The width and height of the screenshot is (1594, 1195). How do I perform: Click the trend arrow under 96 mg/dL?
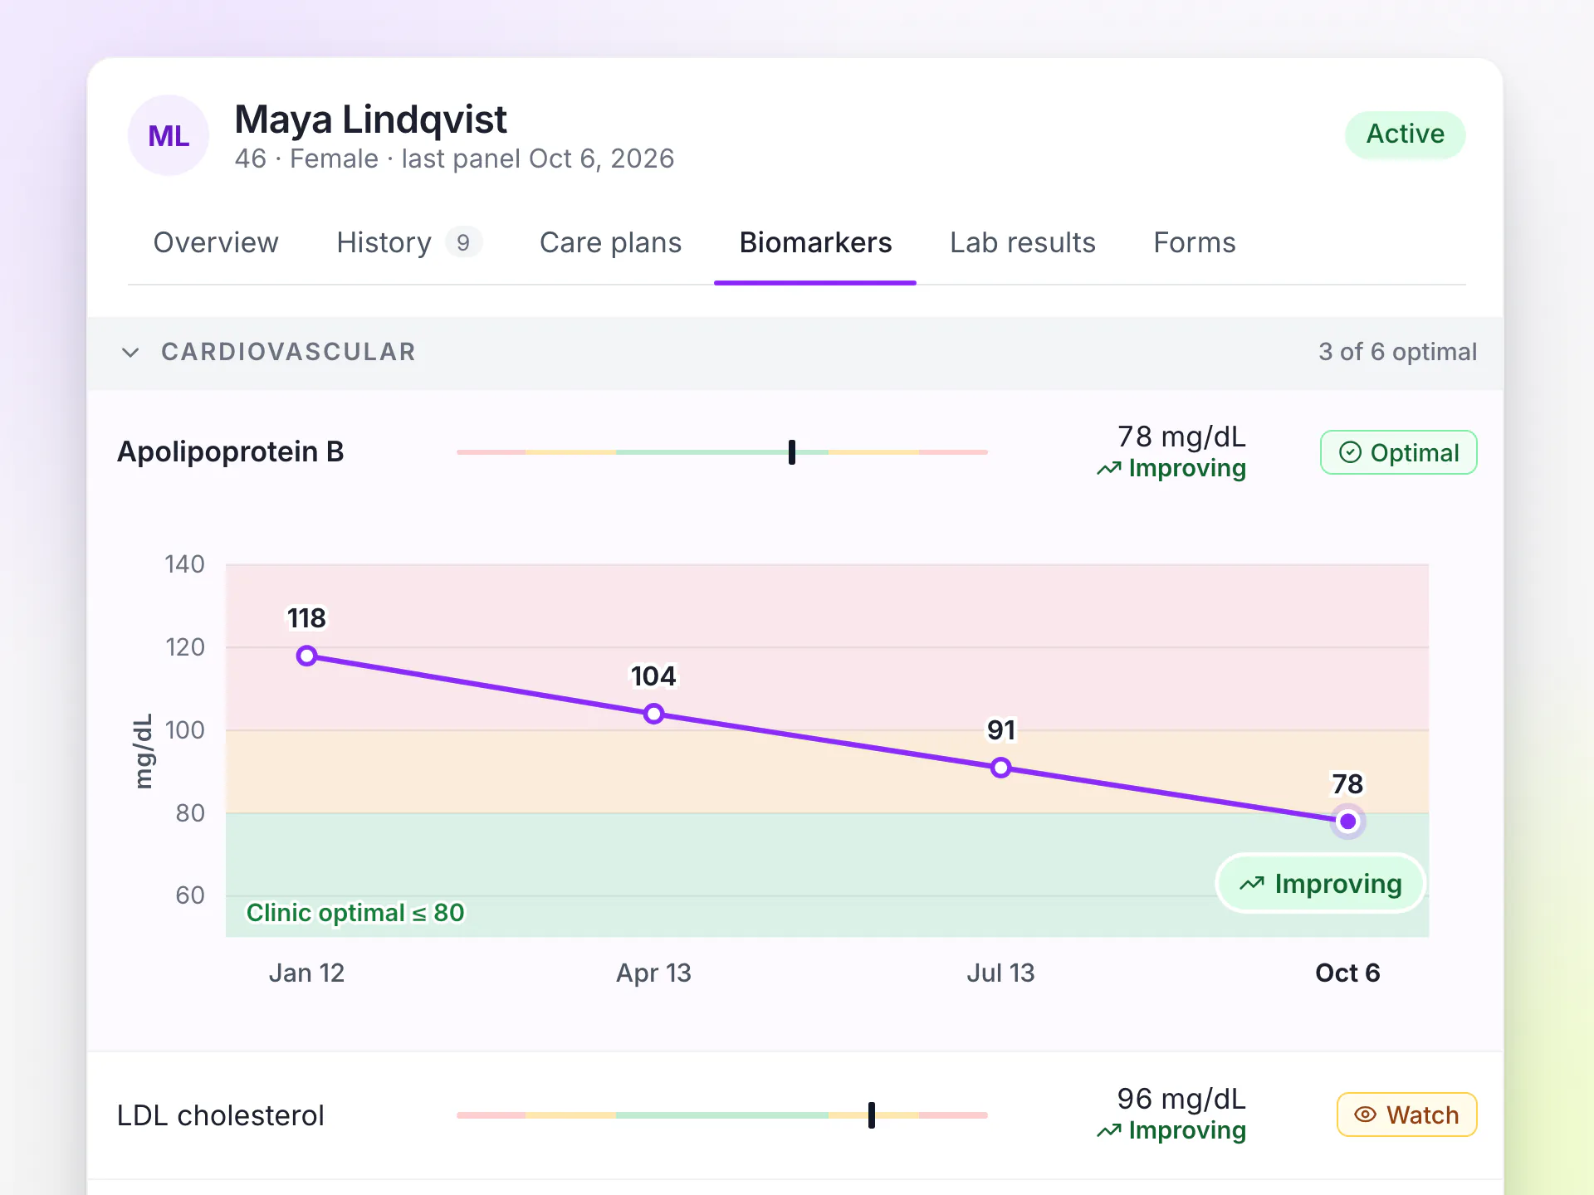[x=1108, y=1131]
